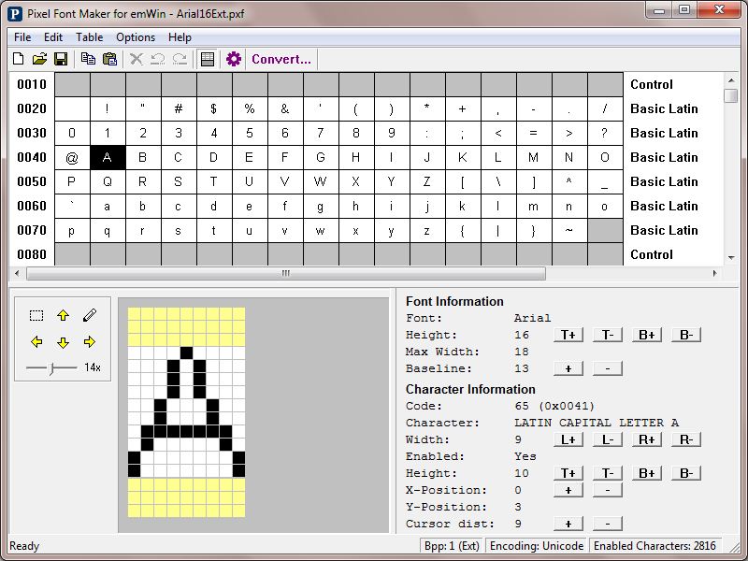Open the Table menu

(90, 37)
